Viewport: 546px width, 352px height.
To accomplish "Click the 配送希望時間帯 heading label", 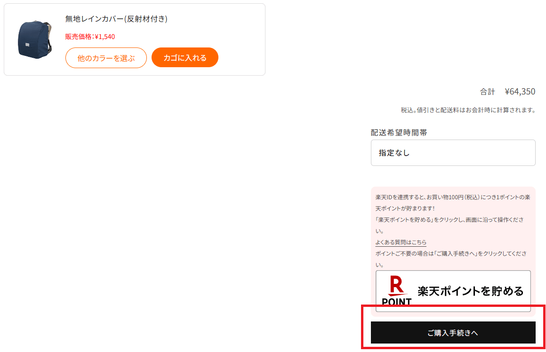I will pos(399,133).
